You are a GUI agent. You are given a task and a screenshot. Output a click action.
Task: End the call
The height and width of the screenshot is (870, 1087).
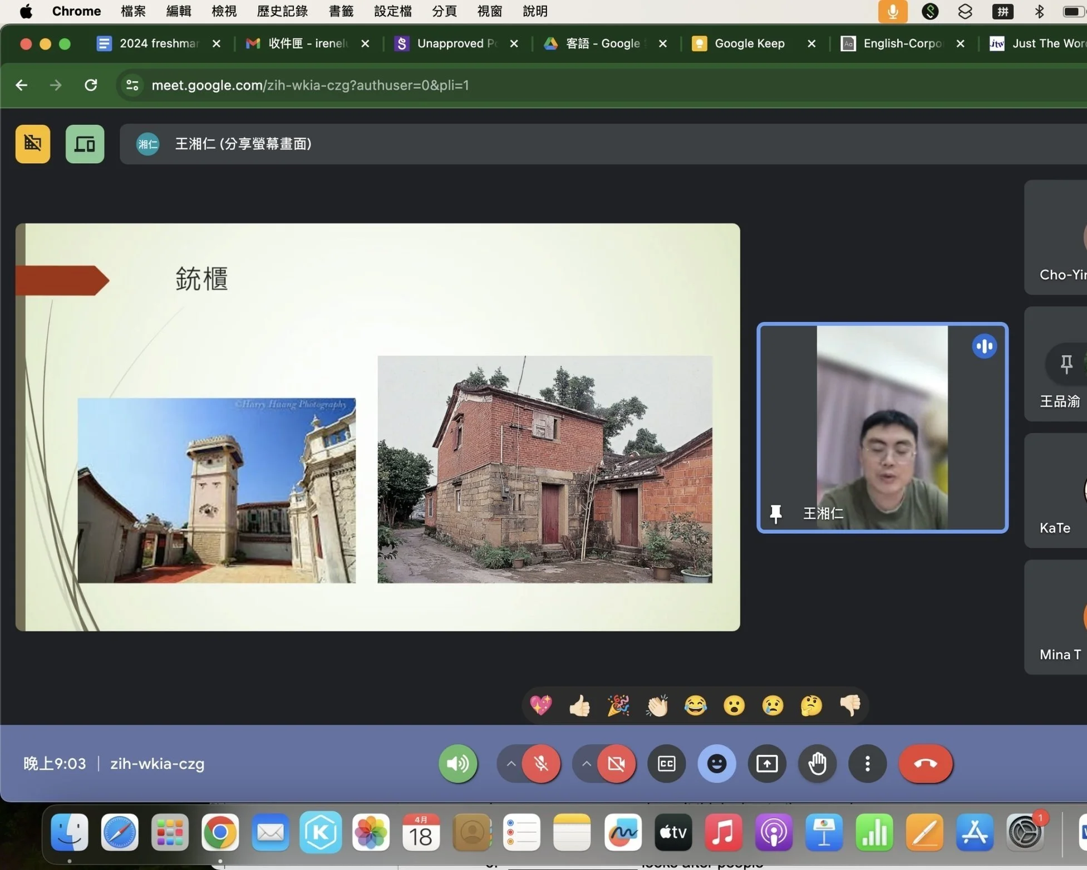coord(926,764)
